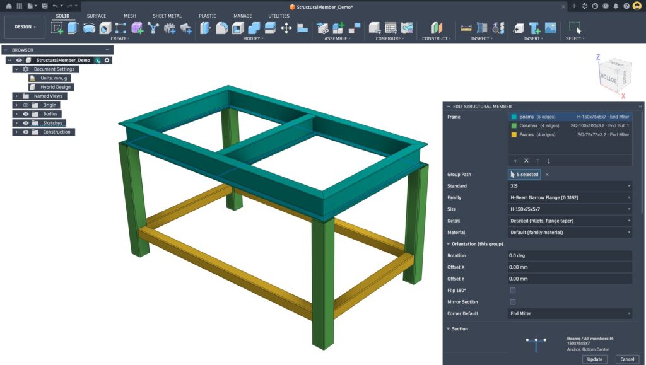Open the Material dropdown
The image size is (646, 365).
click(570, 232)
